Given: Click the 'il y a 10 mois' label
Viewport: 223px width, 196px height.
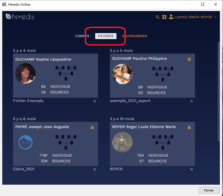Looking at the screenshot, I should coord(122,119).
